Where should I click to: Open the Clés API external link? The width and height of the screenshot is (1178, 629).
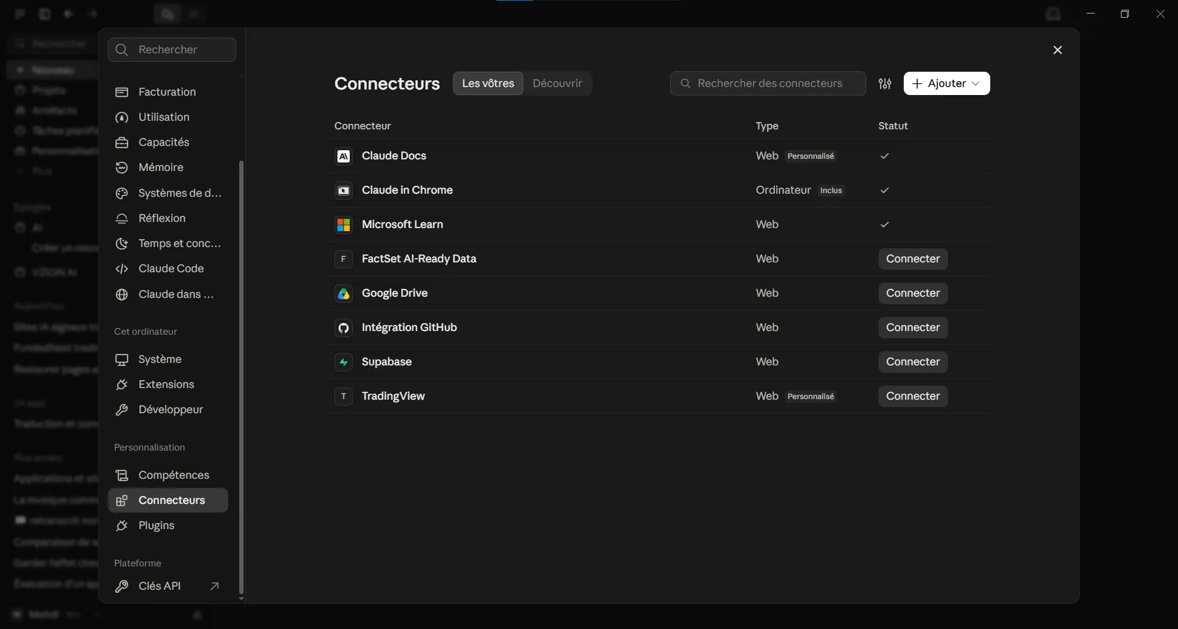pos(167,586)
